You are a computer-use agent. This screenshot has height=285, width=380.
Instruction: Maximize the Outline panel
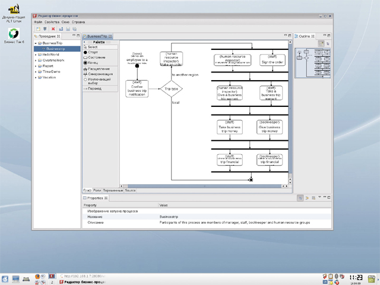(329, 36)
